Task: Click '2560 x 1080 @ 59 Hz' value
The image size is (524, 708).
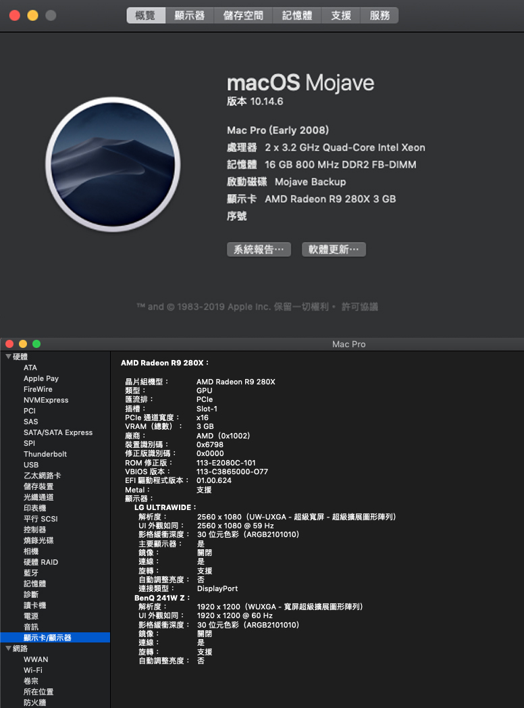Action: (x=235, y=526)
